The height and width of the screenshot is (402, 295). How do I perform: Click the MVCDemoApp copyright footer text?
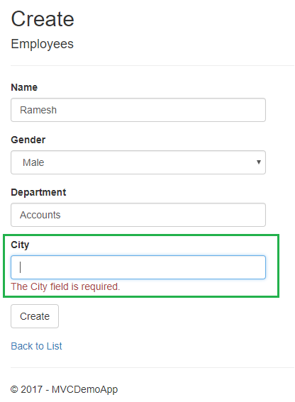tap(64, 389)
